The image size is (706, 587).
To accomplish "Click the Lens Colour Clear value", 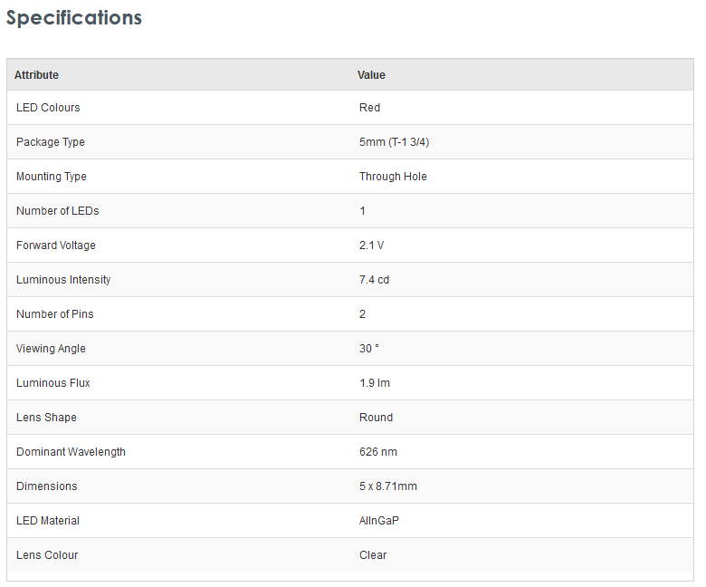I will click(373, 555).
